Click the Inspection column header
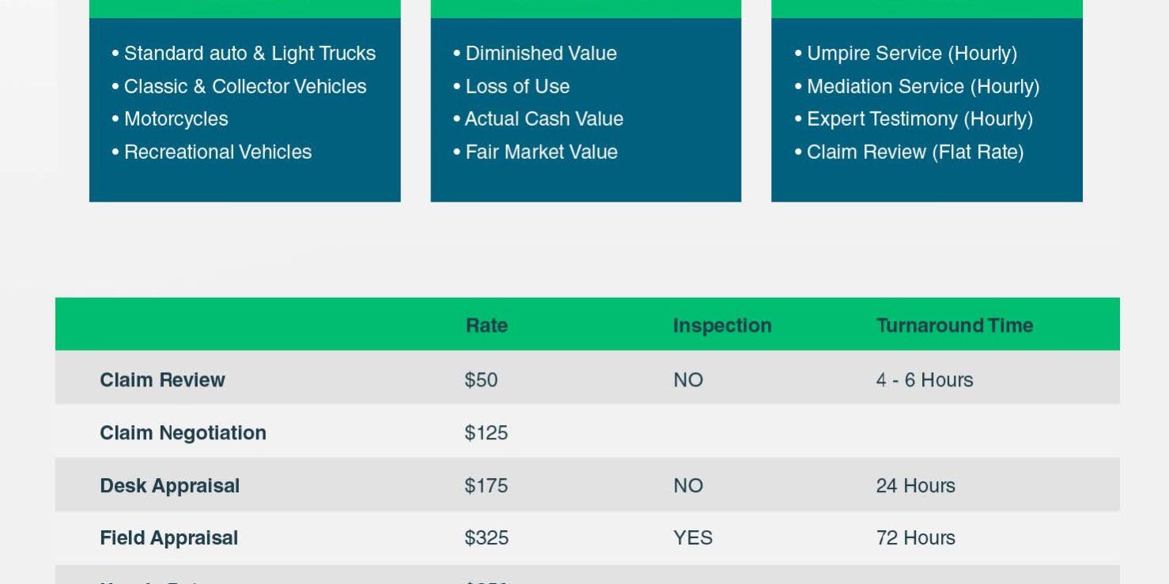 click(x=722, y=326)
